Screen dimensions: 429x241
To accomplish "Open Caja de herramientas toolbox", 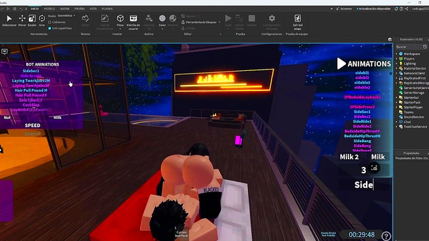I will click(x=105, y=22).
